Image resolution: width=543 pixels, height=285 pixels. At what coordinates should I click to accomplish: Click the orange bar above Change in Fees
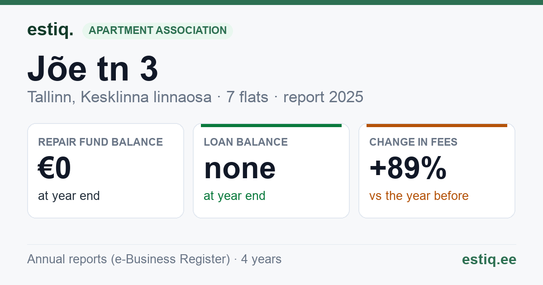pyautogui.click(x=437, y=125)
